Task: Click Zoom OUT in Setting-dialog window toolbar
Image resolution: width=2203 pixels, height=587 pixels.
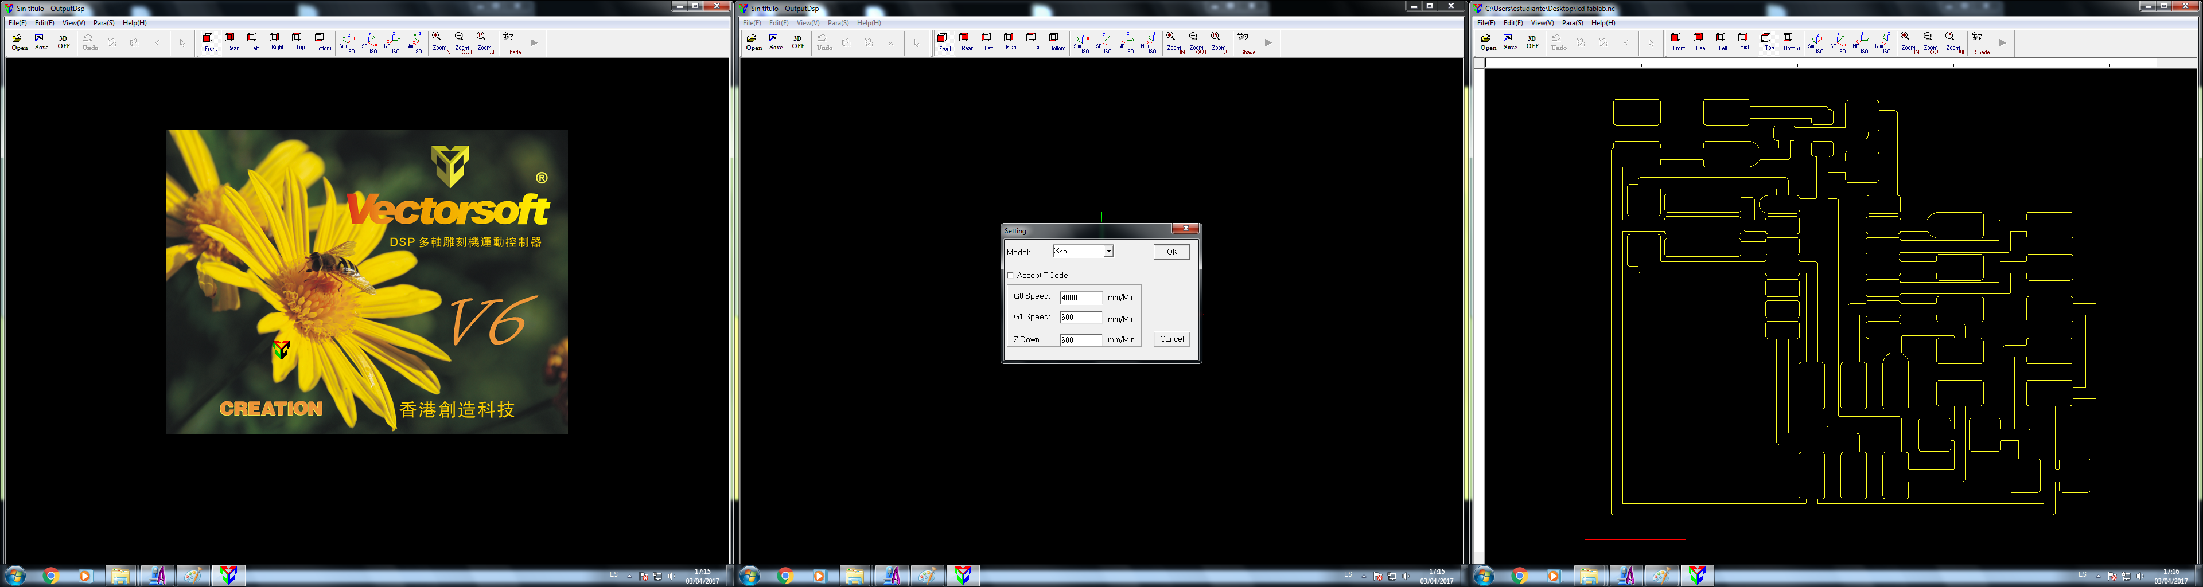Action: [1196, 43]
